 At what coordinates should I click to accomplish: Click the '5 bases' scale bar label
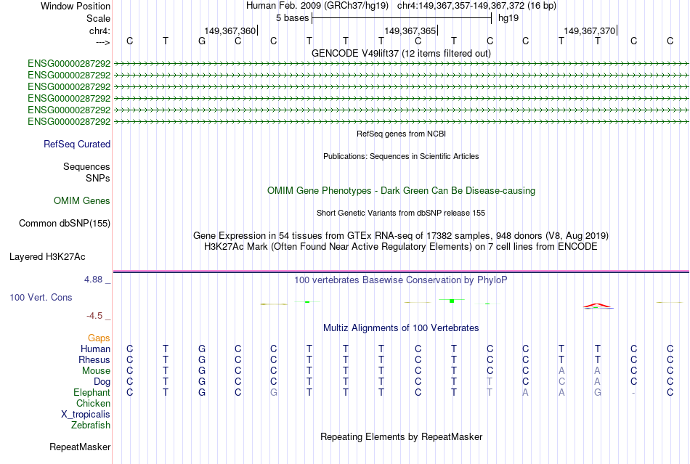(292, 18)
